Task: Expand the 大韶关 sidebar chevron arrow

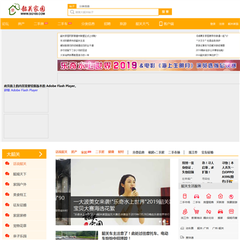Action: pyautogui.click(x=41, y=154)
